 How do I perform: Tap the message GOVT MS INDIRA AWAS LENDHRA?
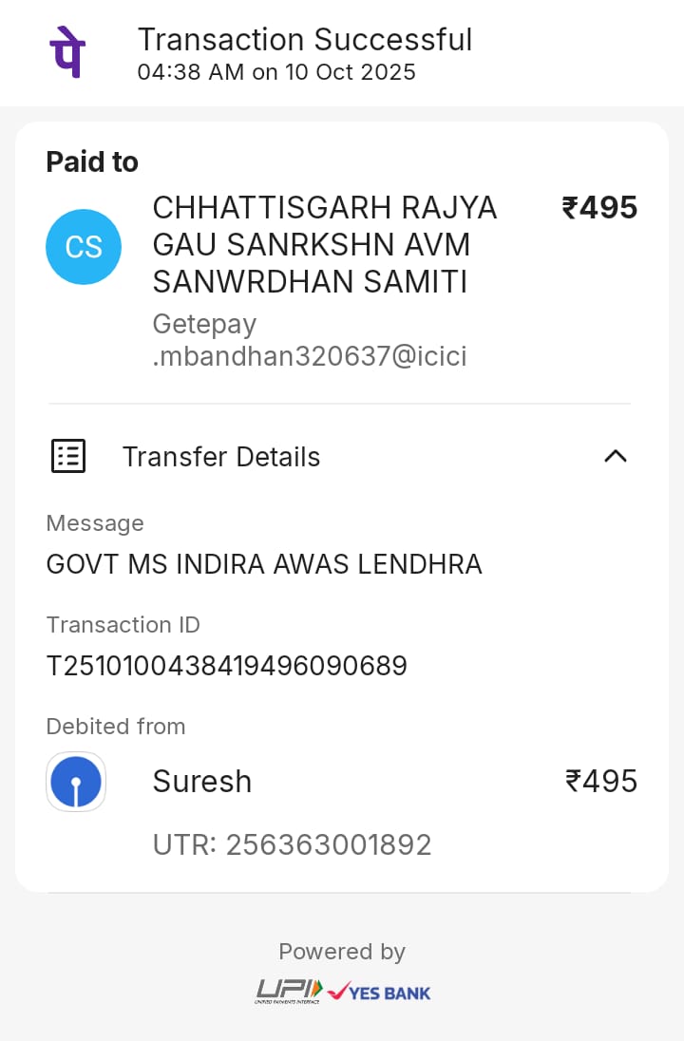[264, 565]
